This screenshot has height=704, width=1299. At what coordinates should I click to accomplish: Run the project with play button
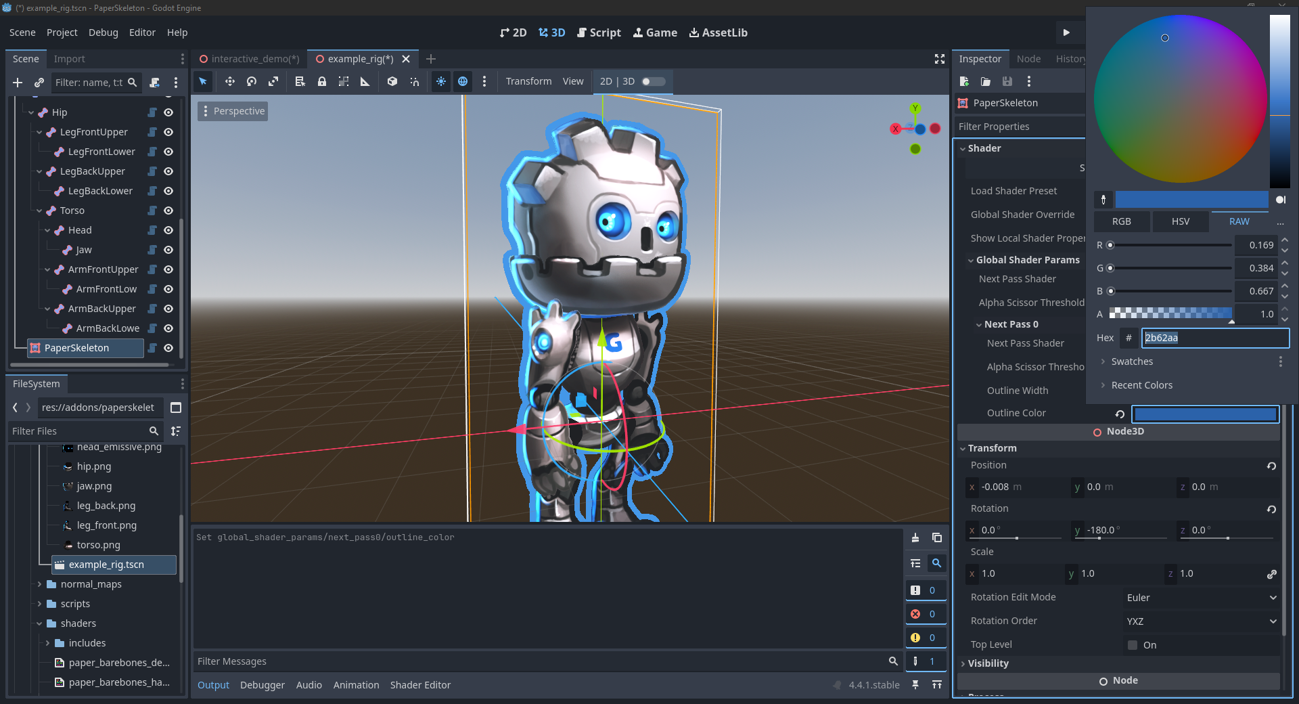(x=1066, y=32)
